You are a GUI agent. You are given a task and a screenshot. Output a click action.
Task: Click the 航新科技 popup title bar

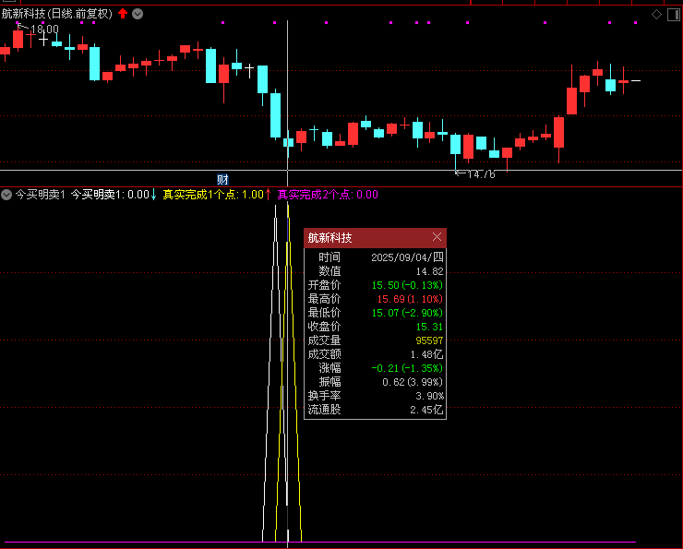tap(375, 238)
